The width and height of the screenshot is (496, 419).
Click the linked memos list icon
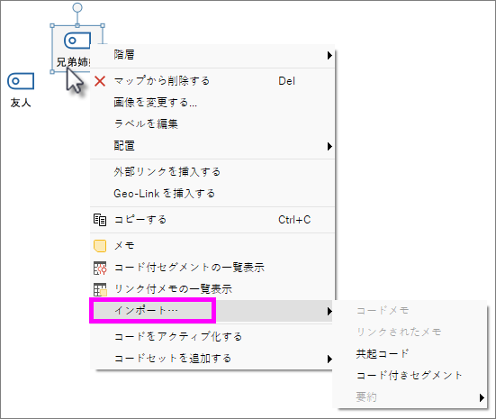click(x=100, y=289)
